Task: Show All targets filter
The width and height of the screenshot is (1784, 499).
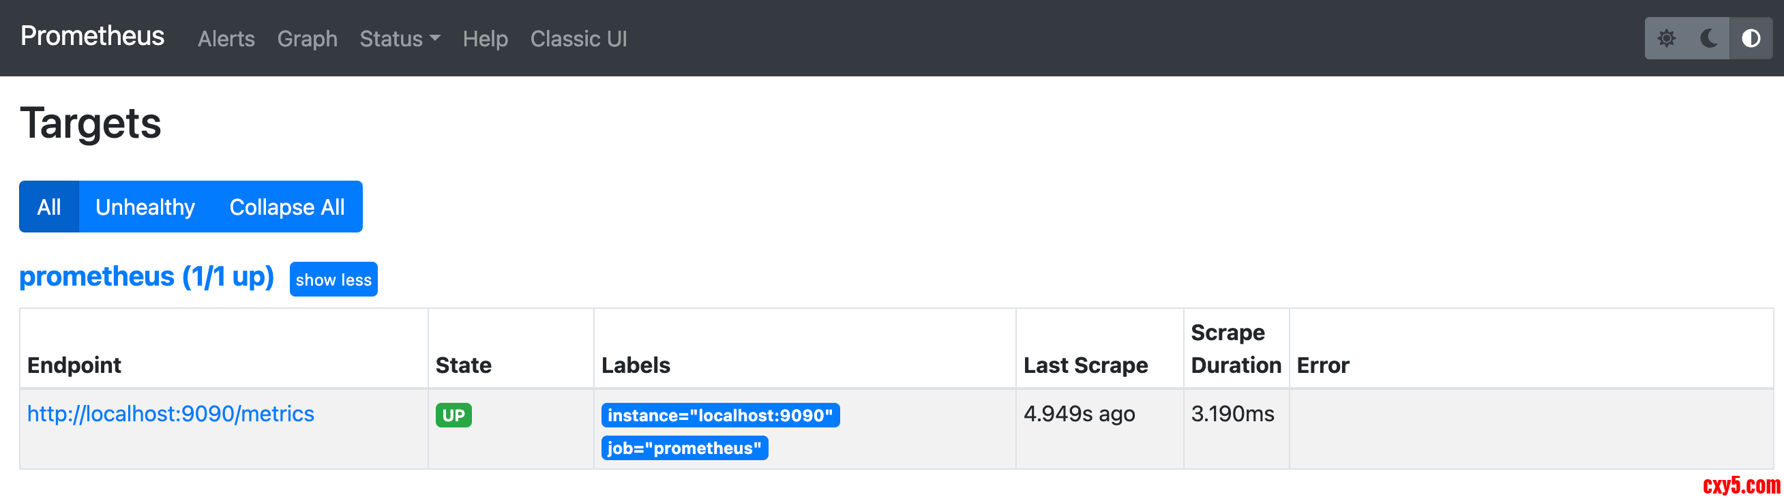Action: 49,207
